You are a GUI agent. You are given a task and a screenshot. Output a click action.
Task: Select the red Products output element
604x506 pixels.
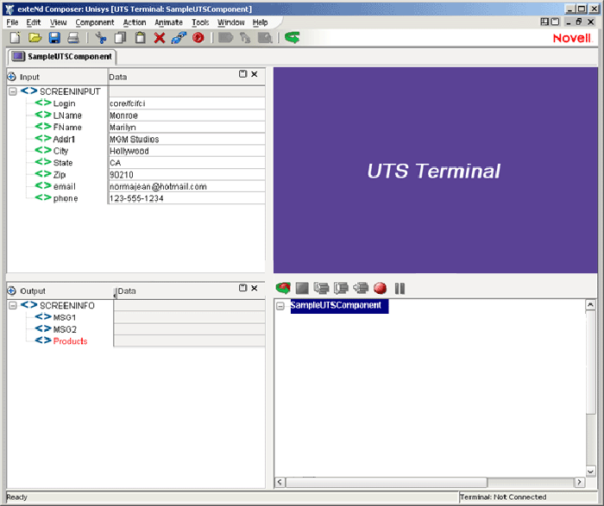70,341
